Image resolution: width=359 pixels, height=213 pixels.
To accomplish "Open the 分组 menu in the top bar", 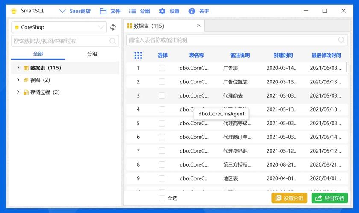I will pos(145,11).
